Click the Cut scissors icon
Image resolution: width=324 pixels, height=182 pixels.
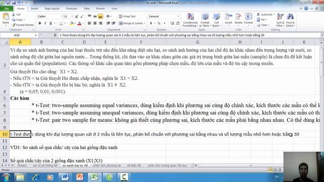[14, 15]
